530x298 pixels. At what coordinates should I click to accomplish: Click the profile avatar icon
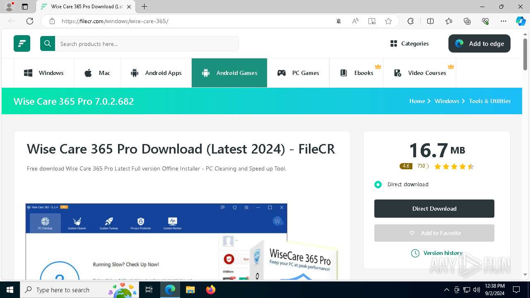click(9, 7)
